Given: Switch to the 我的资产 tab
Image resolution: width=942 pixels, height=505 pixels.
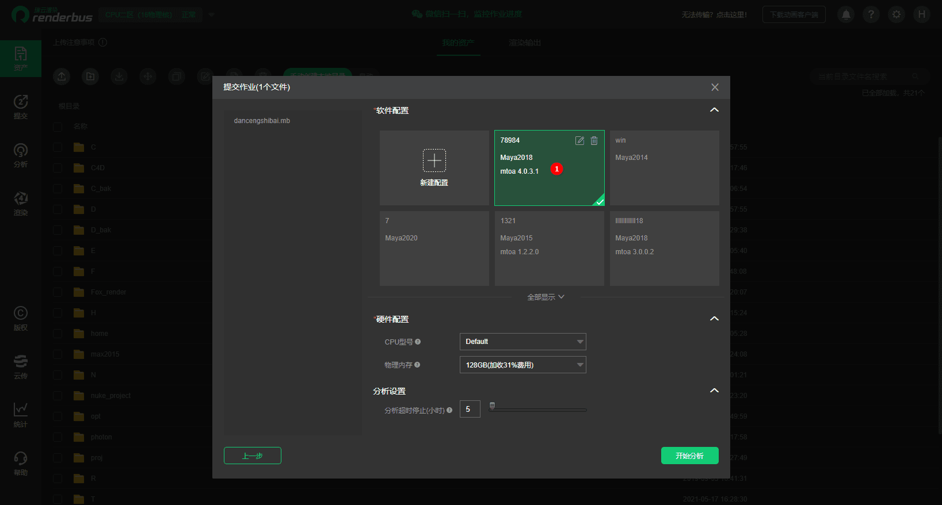Looking at the screenshot, I should [x=458, y=43].
